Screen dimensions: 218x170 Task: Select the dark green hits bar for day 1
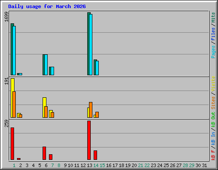pos(12,49)
